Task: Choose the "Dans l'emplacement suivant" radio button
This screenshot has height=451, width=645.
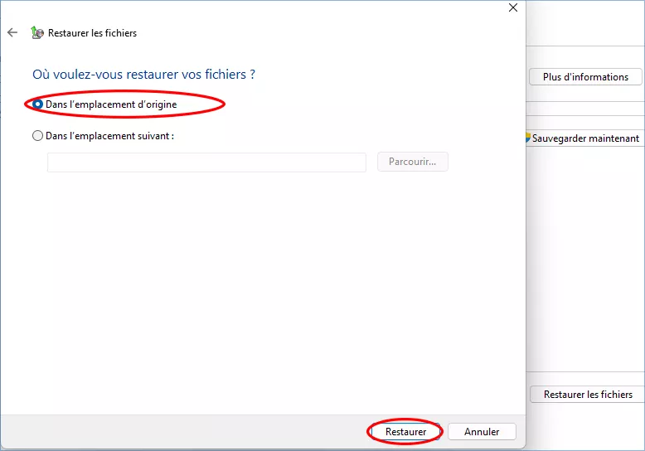Action: click(x=38, y=136)
